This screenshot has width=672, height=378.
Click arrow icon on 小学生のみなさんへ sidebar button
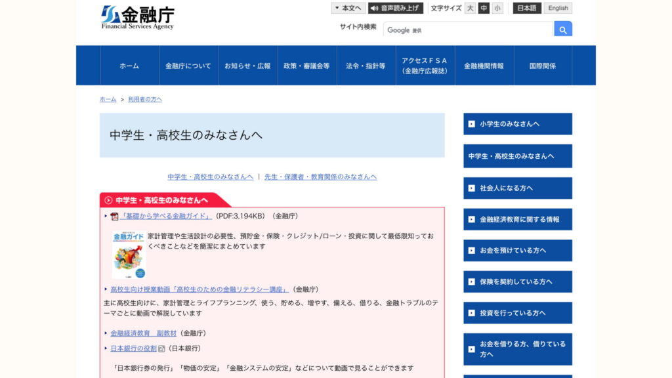click(471, 124)
